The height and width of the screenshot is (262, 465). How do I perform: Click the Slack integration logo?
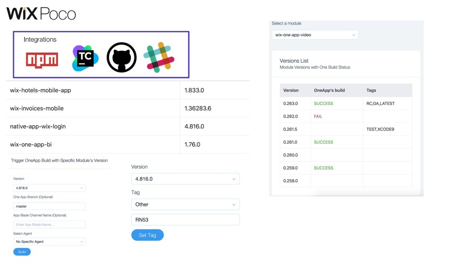tap(159, 57)
